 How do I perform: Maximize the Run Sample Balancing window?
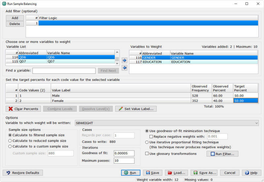247,4
